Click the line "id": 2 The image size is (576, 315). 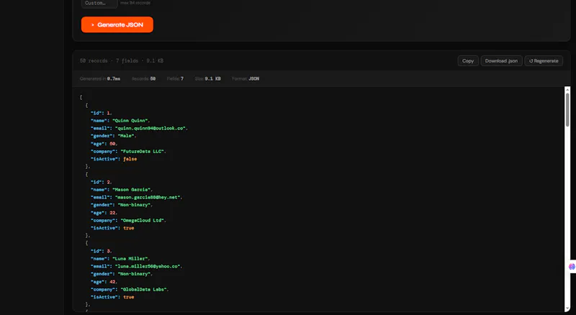pos(101,182)
